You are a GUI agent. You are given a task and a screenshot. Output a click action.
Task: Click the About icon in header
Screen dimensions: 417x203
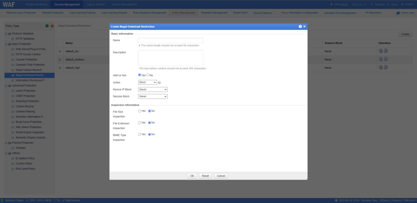[388, 4]
